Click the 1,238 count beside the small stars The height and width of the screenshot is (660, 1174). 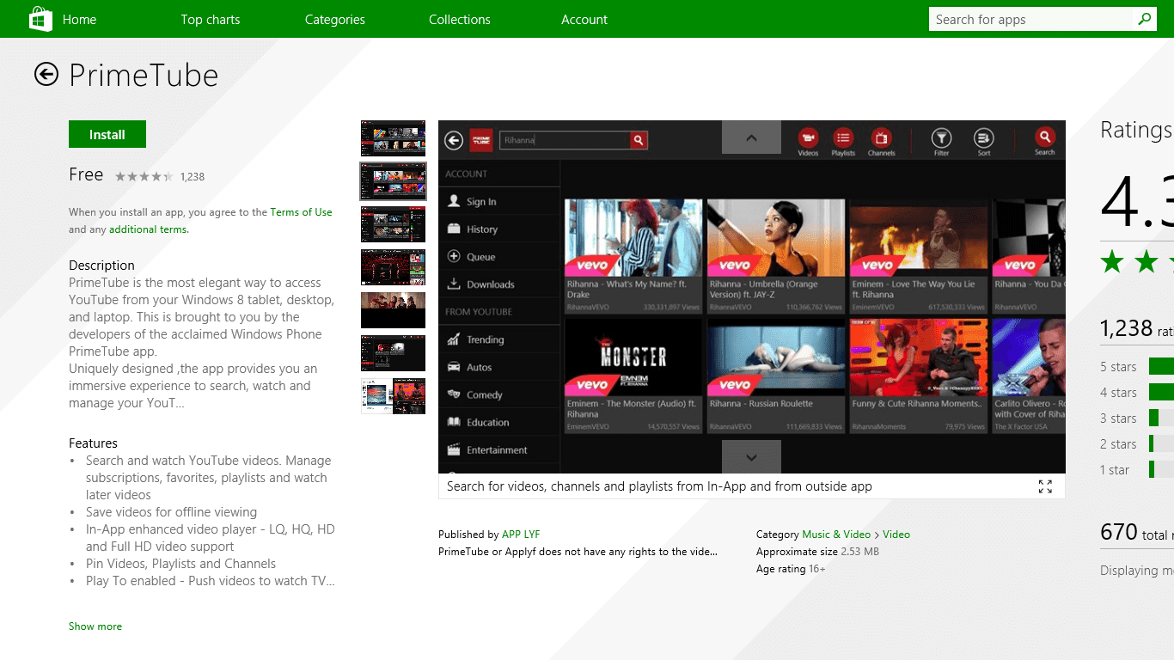pos(193,177)
